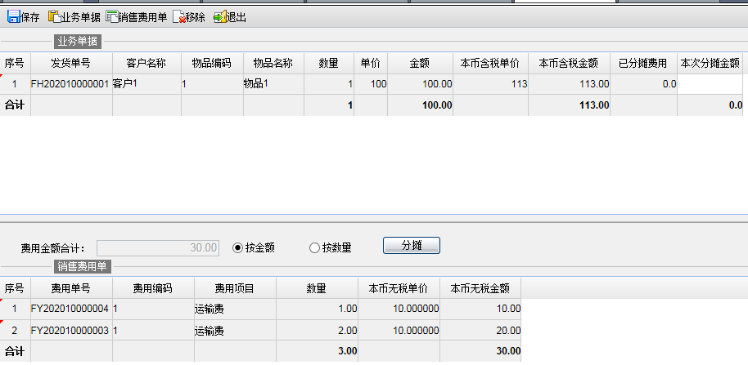Click the Save (保存) floppy disk icon
This screenshot has width=748, height=365.
click(x=13, y=16)
